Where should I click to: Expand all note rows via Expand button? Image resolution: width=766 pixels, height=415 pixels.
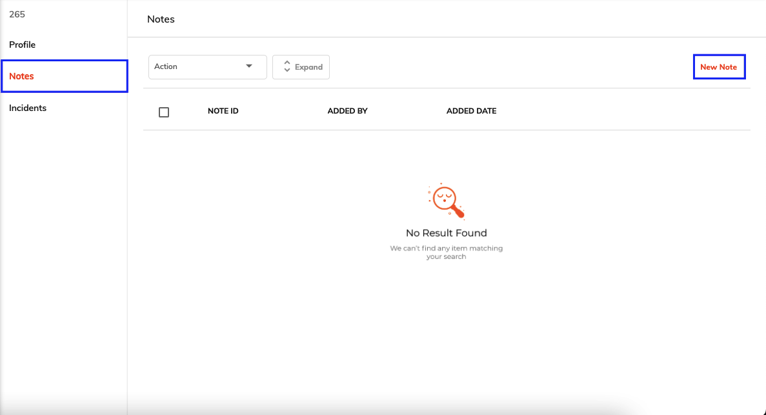coord(301,67)
